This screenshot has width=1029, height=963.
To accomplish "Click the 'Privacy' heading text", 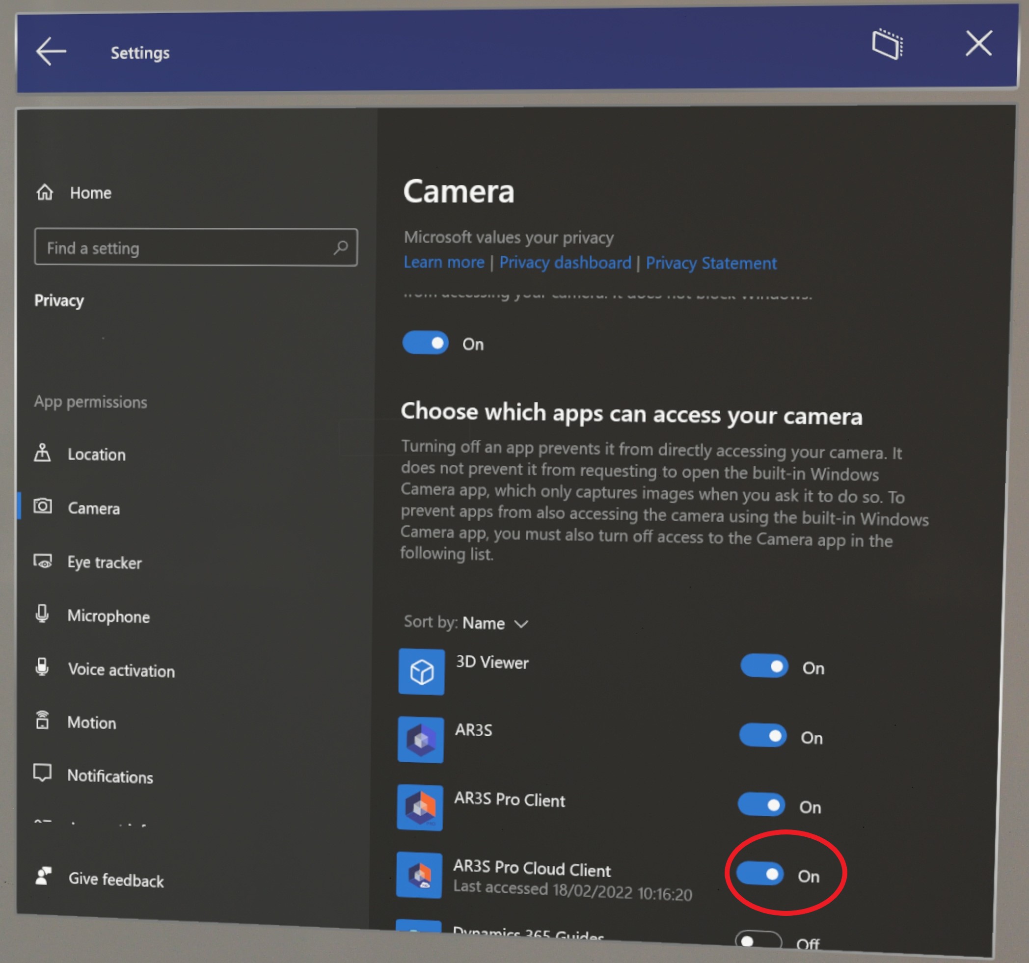I will point(59,301).
